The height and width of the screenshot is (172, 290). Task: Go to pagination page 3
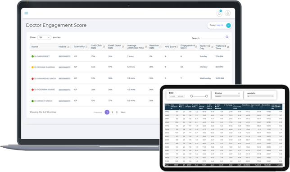(x=117, y=112)
